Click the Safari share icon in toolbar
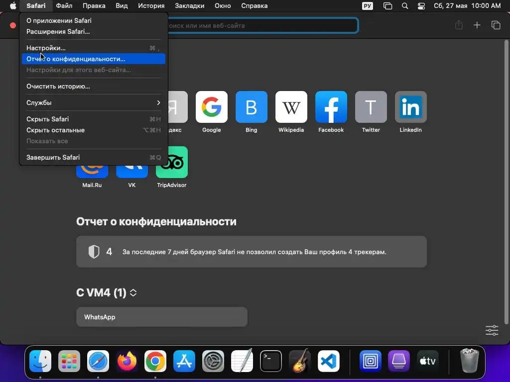 [459, 25]
